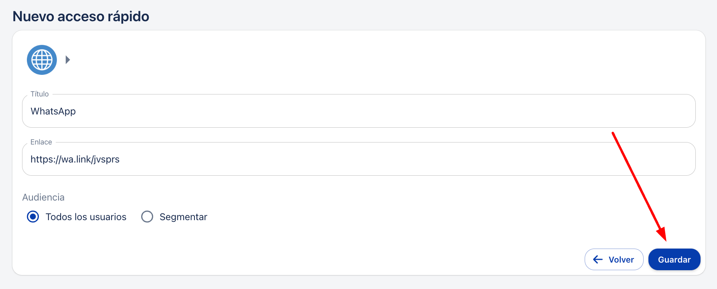Click the wa.link URL text in Enlace

[x=75, y=159]
